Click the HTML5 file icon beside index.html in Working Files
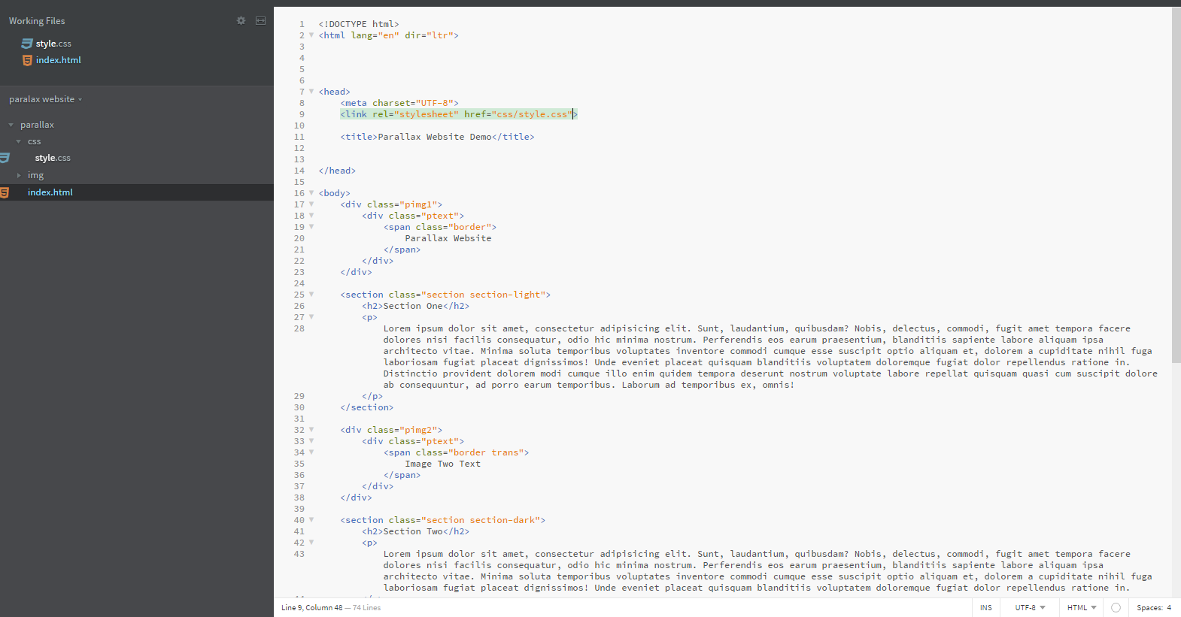The image size is (1181, 617). coord(27,60)
